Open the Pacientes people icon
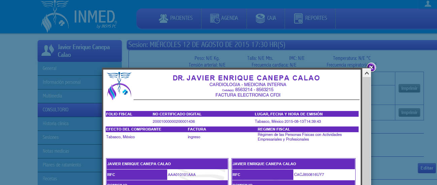Image resolution: width=437 pixels, height=185 pixels. pyautogui.click(x=163, y=18)
